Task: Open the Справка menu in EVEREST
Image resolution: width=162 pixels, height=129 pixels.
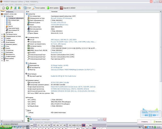Action: [x=32, y=5]
